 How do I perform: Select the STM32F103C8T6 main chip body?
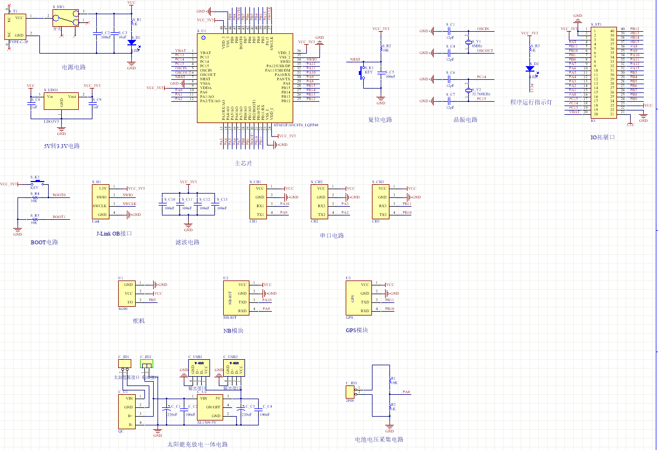pyautogui.click(x=245, y=78)
